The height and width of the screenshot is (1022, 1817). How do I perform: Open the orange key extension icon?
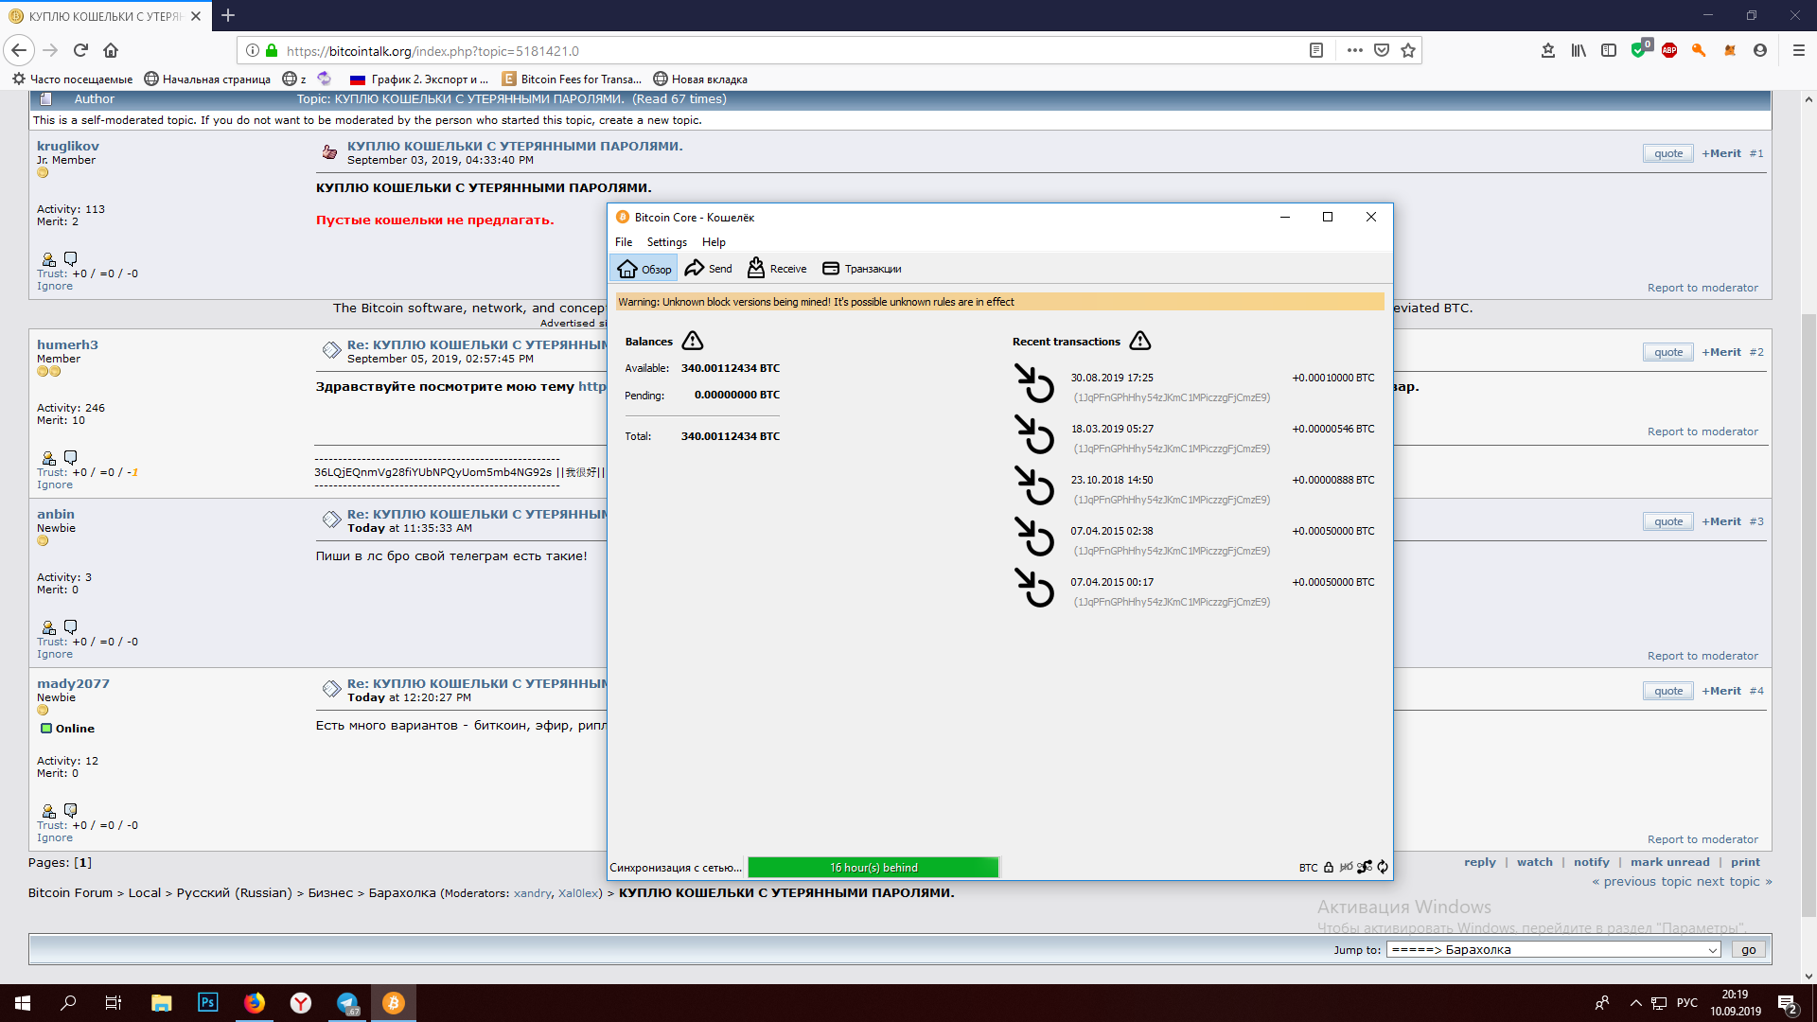[1700, 50]
